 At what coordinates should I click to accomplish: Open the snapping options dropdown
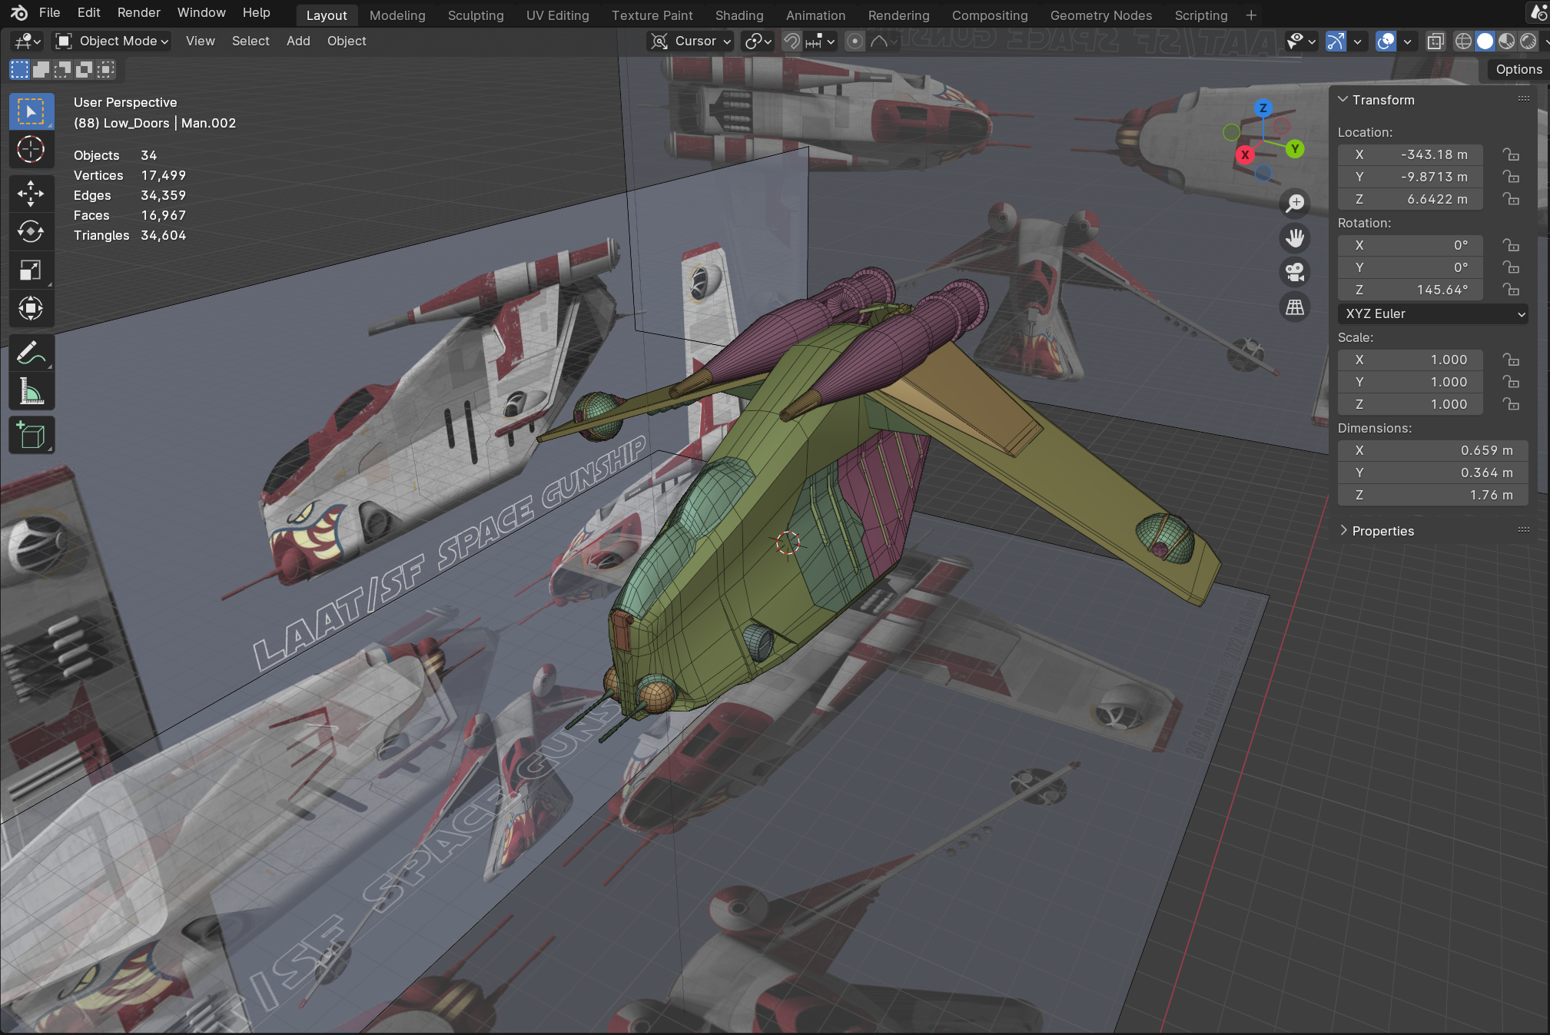coord(820,41)
